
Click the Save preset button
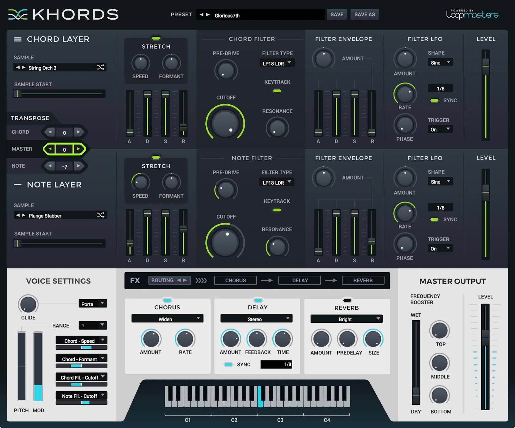point(337,14)
